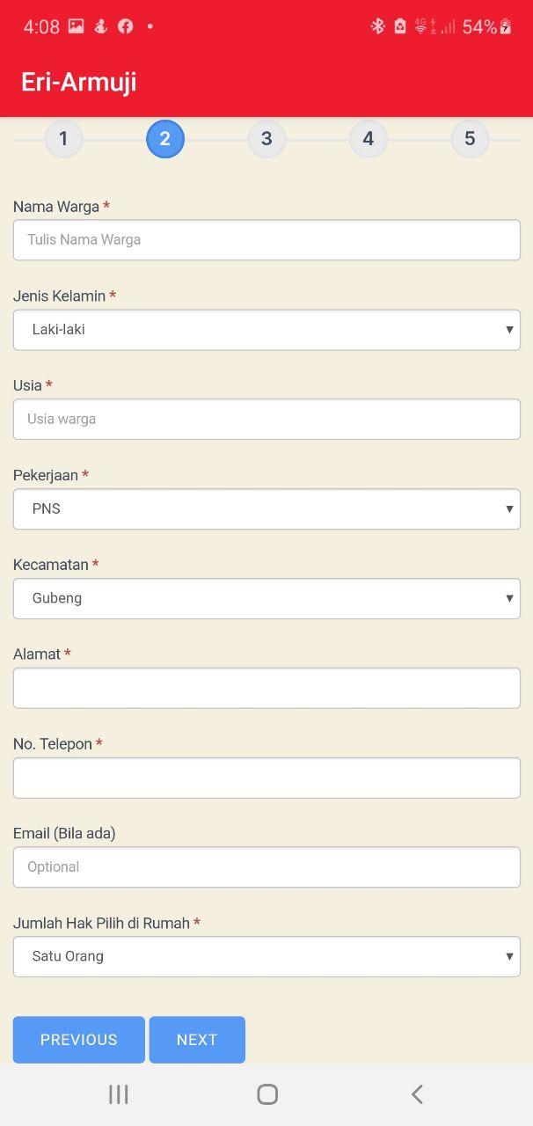Tap the Bluetooth status bar icon
The width and height of the screenshot is (533, 1126).
point(377,26)
